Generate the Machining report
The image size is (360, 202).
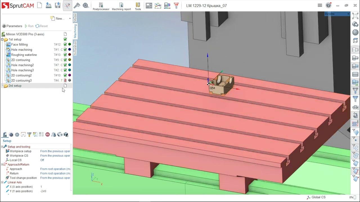[x=121, y=6]
